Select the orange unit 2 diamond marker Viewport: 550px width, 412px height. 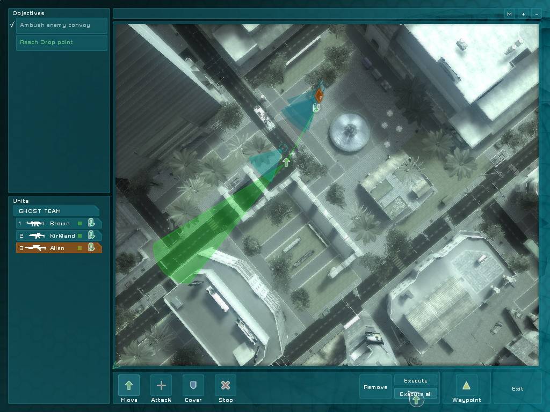point(319,96)
